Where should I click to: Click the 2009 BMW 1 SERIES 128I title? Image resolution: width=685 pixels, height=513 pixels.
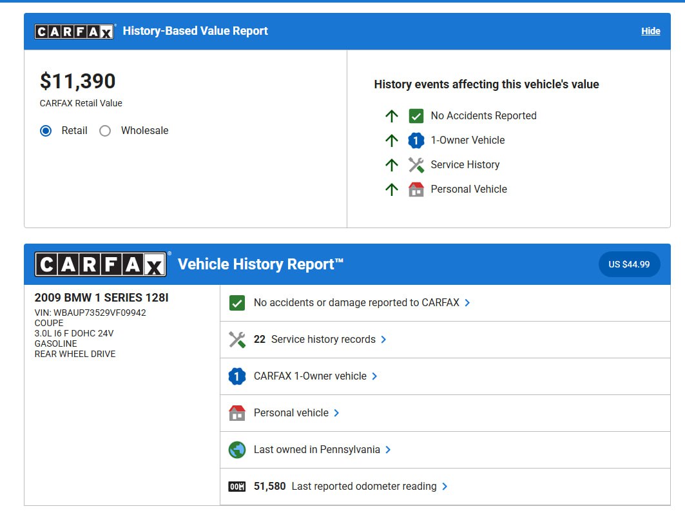click(x=101, y=298)
